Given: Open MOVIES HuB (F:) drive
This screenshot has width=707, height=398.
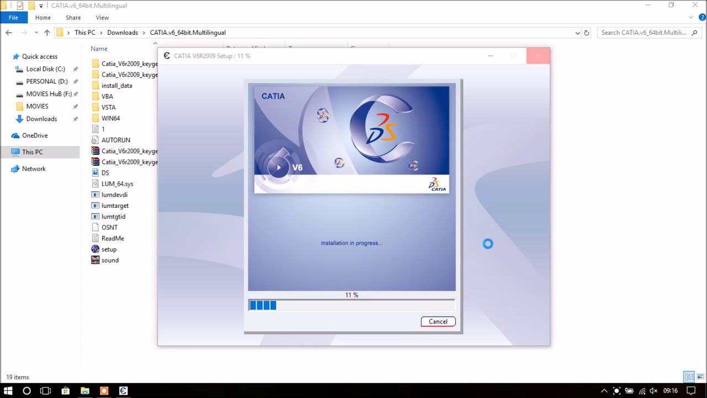Looking at the screenshot, I should coord(49,94).
